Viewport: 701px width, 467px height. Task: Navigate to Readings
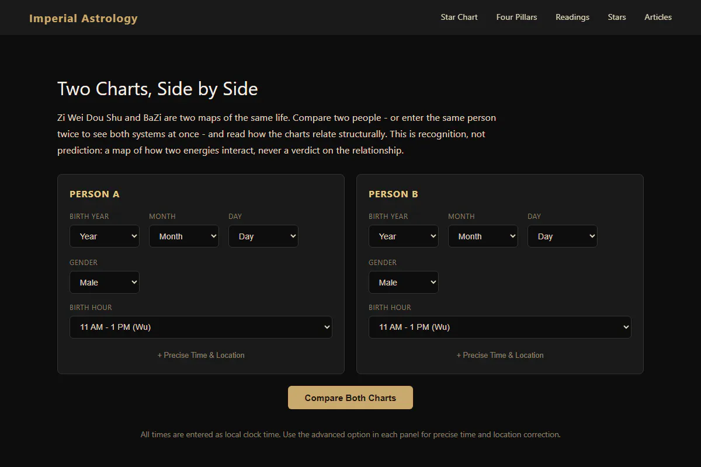[572, 17]
